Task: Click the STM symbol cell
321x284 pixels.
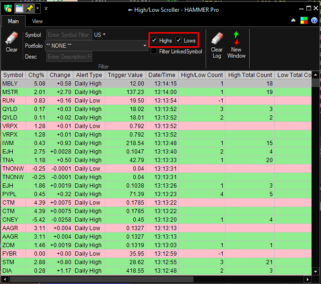Action: 13,262
